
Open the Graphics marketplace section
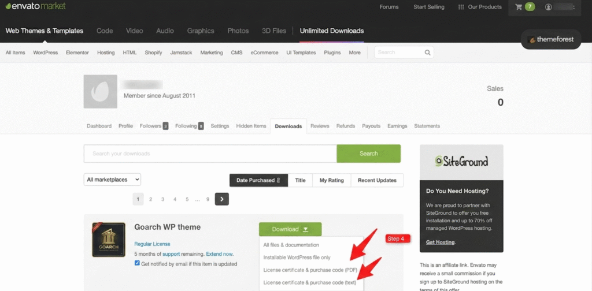[x=201, y=31]
